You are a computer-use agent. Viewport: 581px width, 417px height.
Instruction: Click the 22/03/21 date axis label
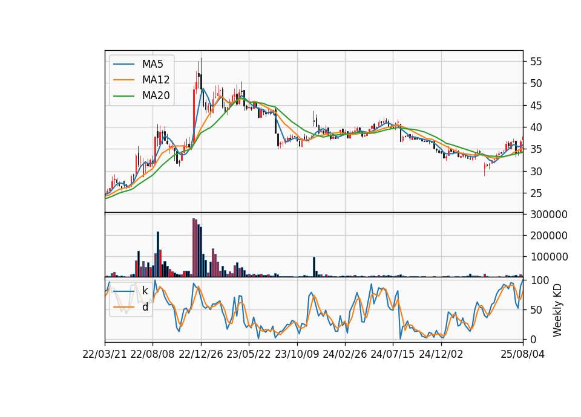point(105,354)
